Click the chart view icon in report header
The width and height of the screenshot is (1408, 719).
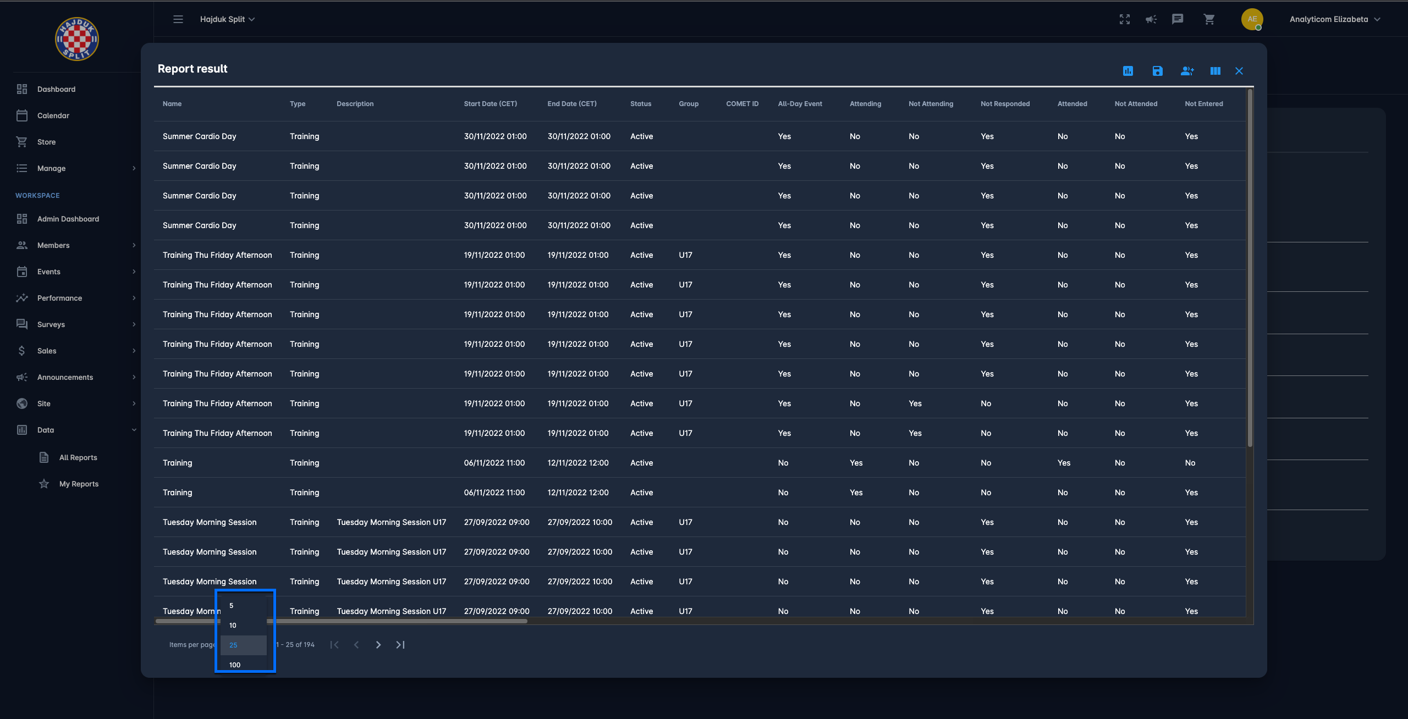pos(1127,71)
